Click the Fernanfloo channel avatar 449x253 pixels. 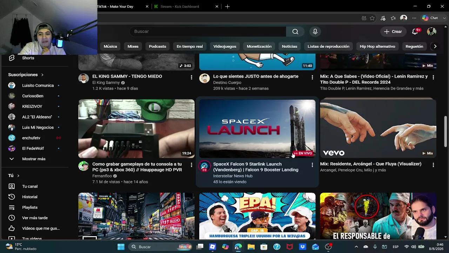pos(83,166)
